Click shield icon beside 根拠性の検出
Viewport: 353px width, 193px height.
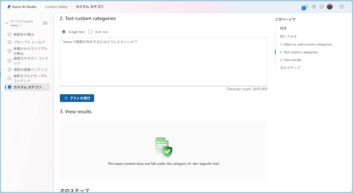pos(9,34)
